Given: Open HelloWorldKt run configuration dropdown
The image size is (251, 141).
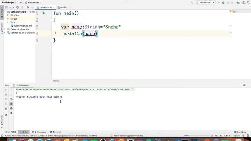Looking at the screenshot, I should pos(206,2).
